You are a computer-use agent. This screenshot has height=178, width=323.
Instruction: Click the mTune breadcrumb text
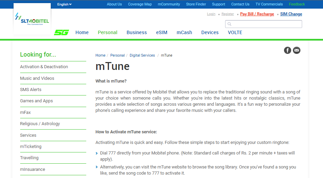pyautogui.click(x=166, y=55)
